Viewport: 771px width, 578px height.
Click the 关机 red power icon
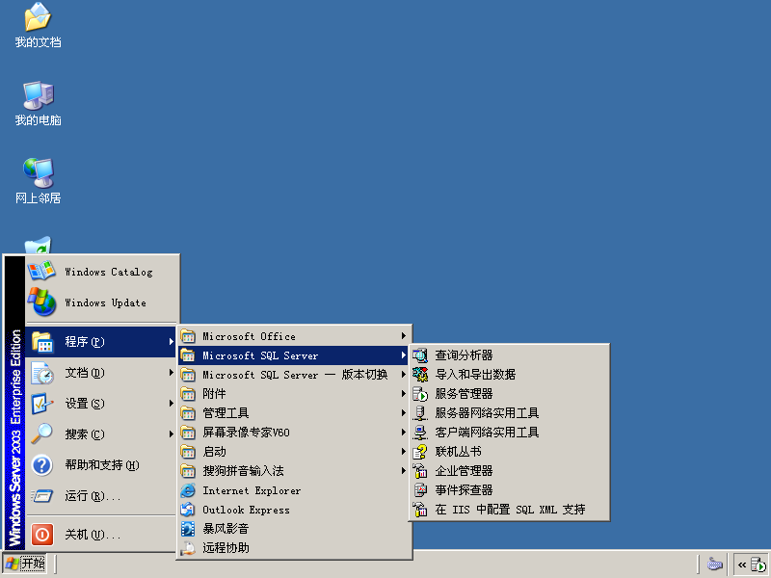[x=42, y=535]
